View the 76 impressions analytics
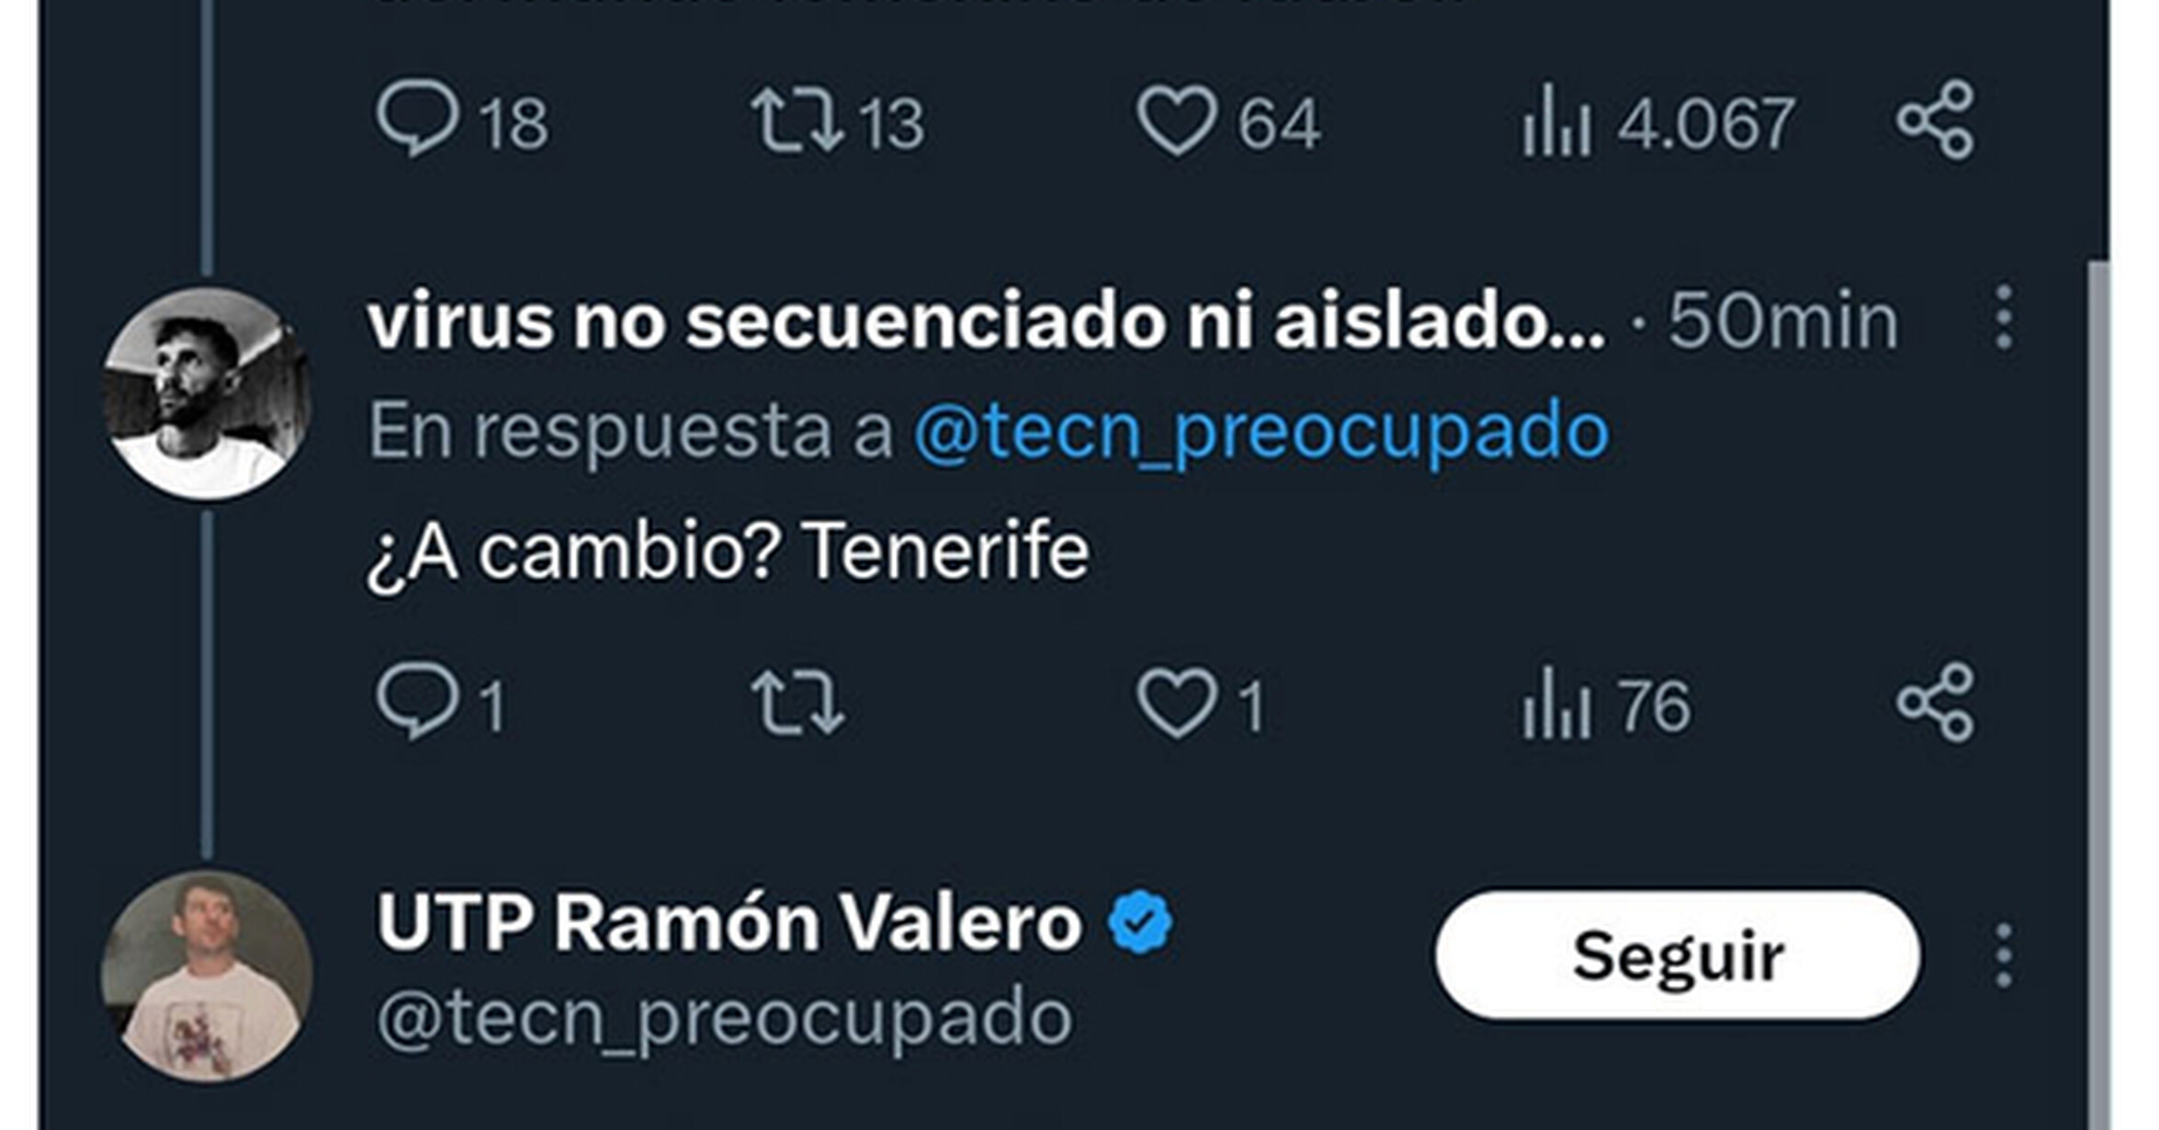Image resolution: width=2159 pixels, height=1130 pixels. tap(1556, 704)
